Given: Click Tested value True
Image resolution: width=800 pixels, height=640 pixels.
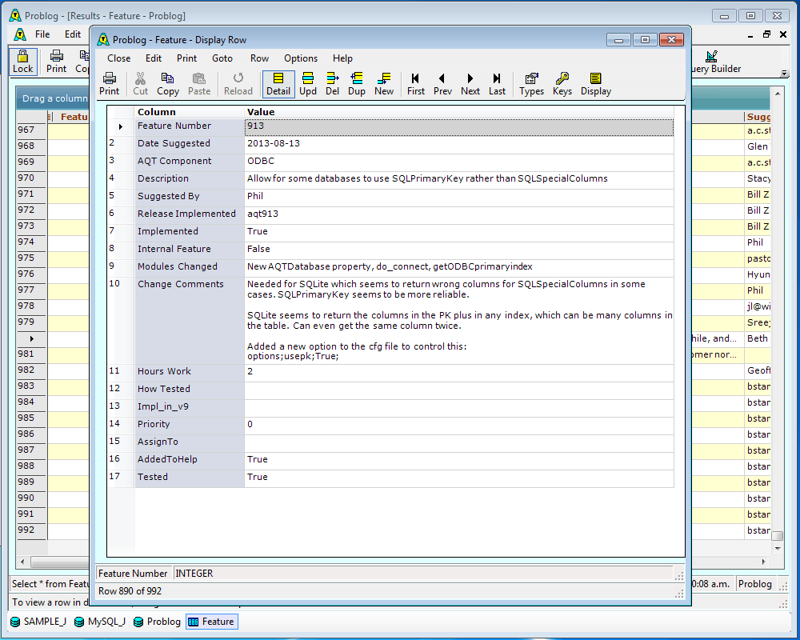Looking at the screenshot, I should pos(458,477).
